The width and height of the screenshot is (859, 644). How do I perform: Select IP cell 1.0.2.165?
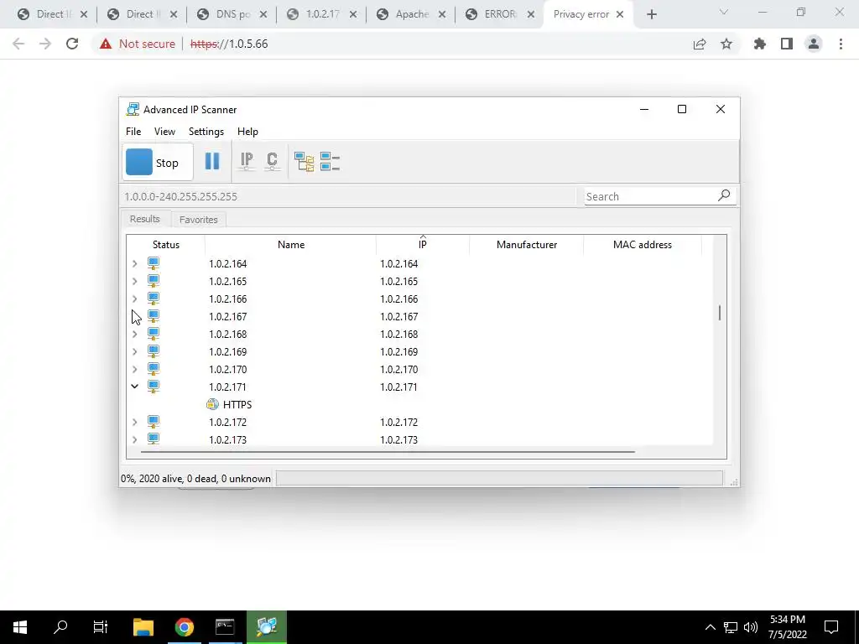tap(398, 282)
